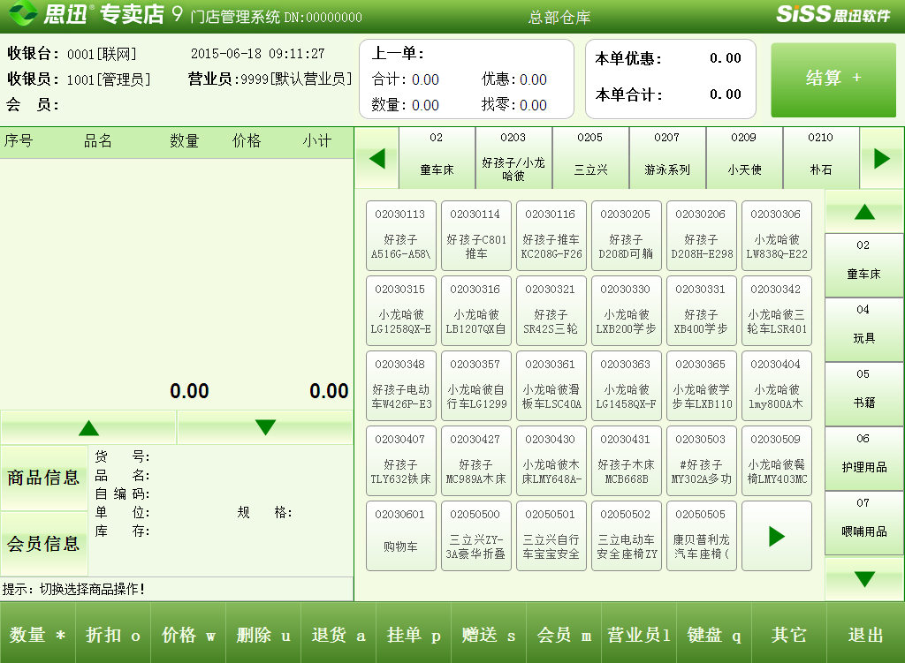Add product 02030365 小龙哈彼学步车

click(701, 385)
